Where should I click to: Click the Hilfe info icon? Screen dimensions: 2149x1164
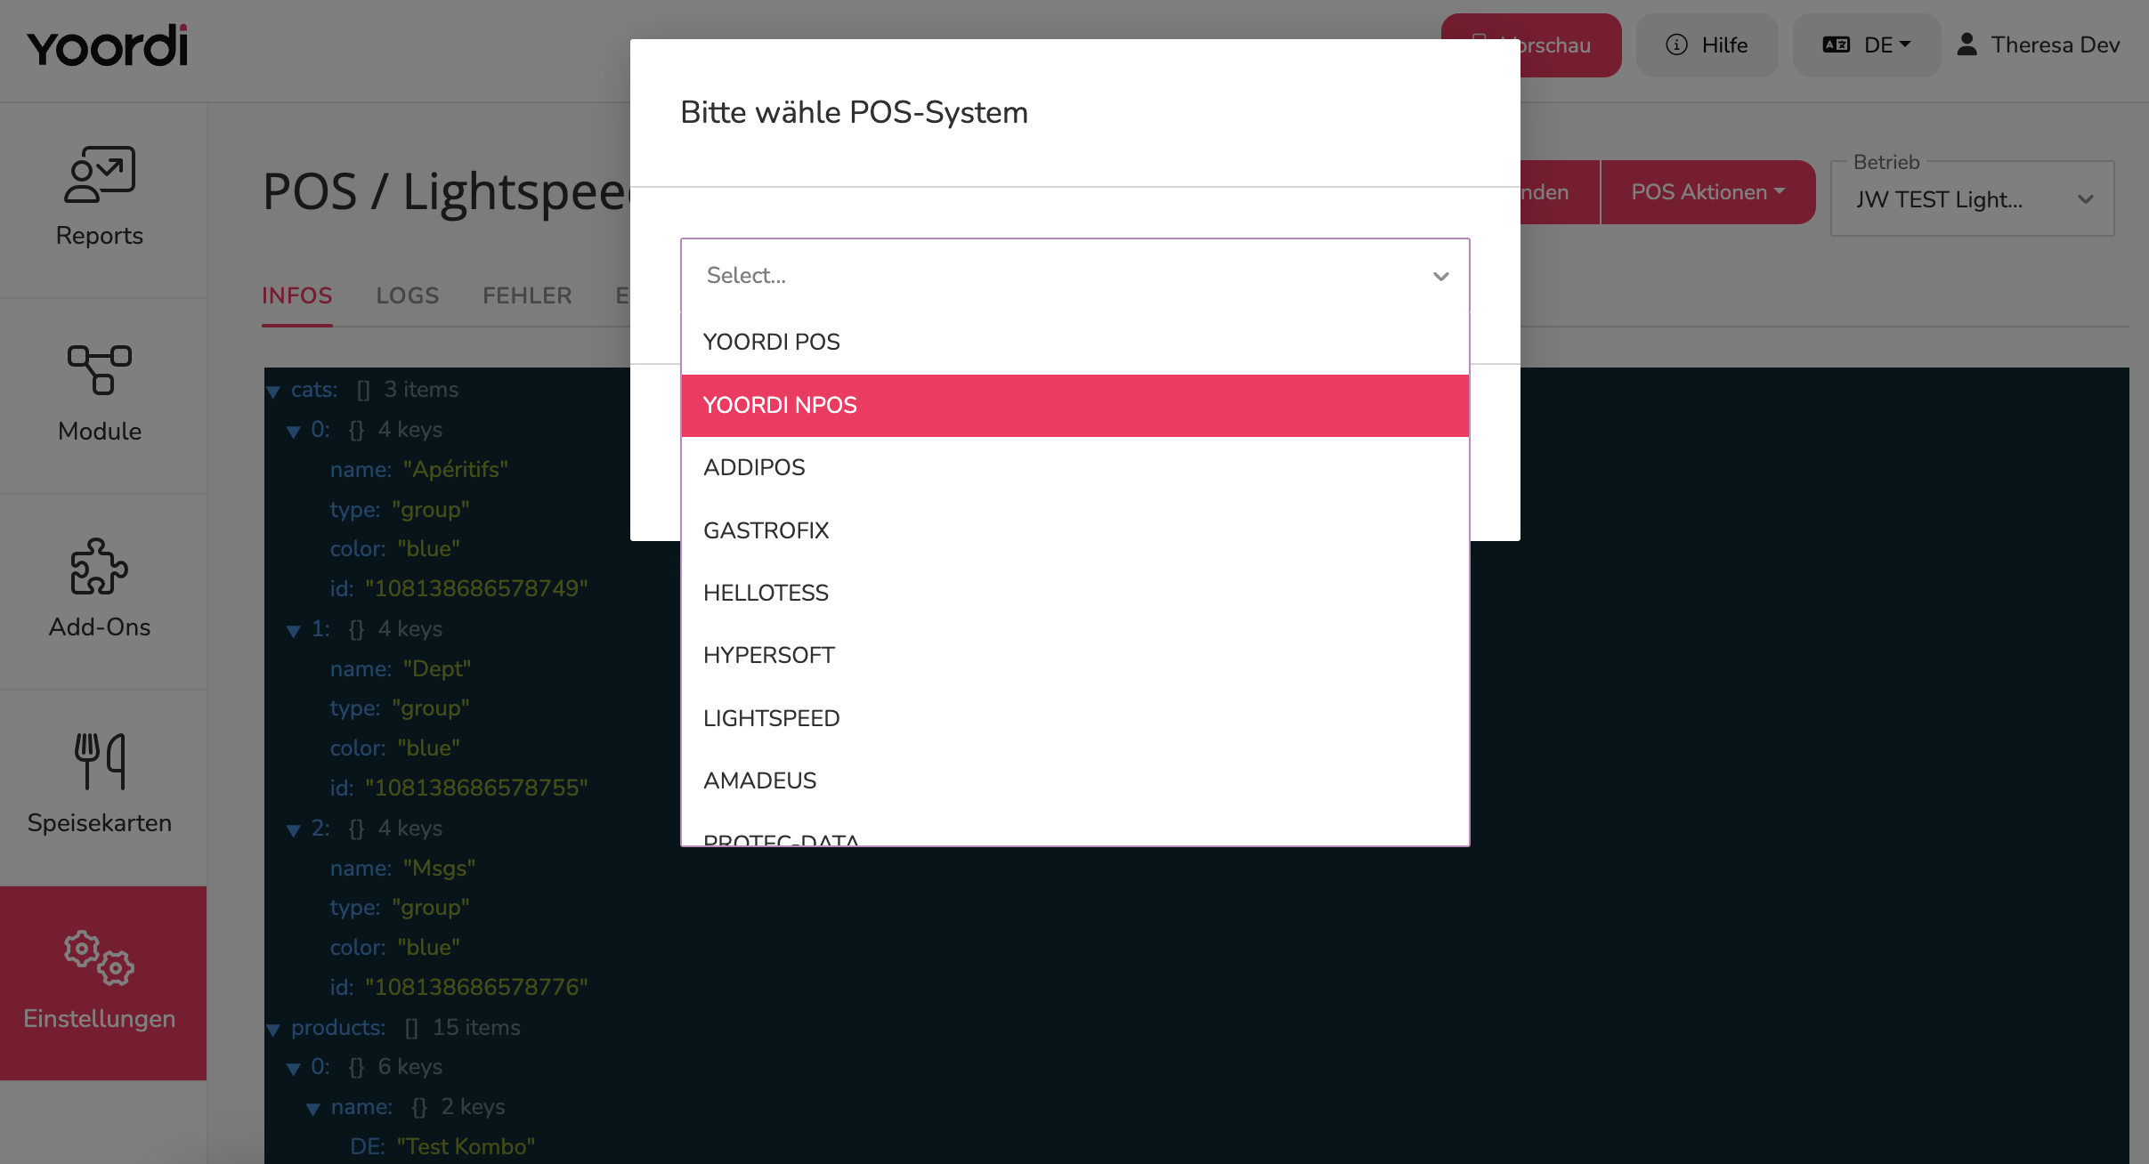tap(1677, 44)
